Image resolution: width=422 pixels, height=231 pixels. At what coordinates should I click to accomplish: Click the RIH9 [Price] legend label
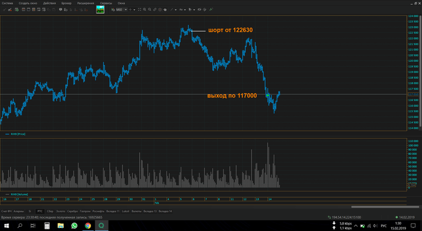[x=18, y=134]
